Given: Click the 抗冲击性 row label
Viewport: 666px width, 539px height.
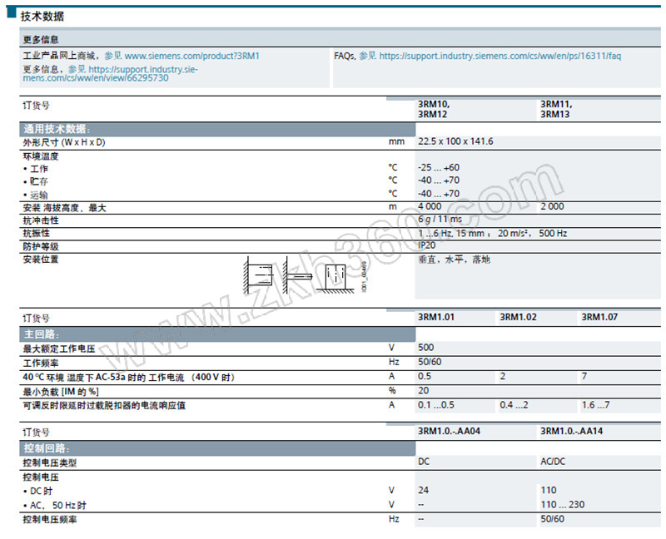Looking at the screenshot, I should click(41, 220).
